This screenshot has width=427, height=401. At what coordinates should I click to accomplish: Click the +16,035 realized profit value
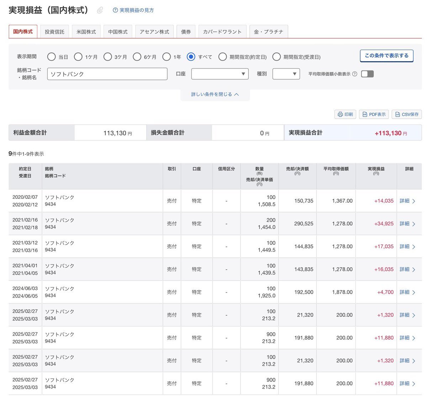point(384,269)
